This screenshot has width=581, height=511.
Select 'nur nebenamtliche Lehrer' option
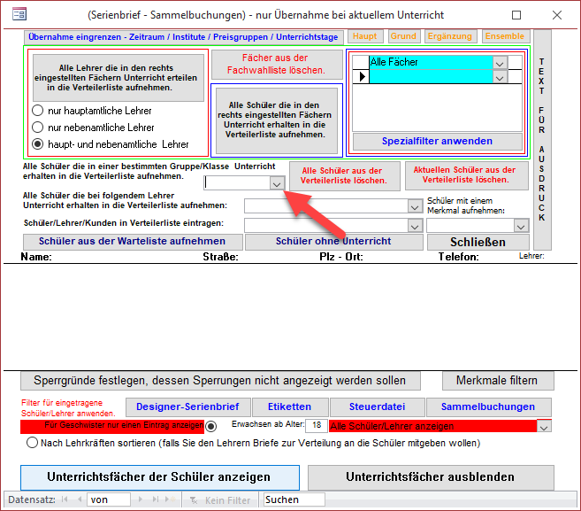pyautogui.click(x=38, y=128)
